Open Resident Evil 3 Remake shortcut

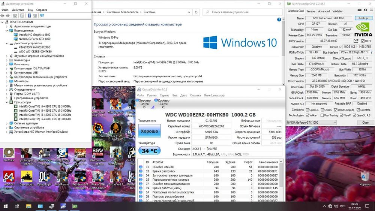click(x=80, y=180)
